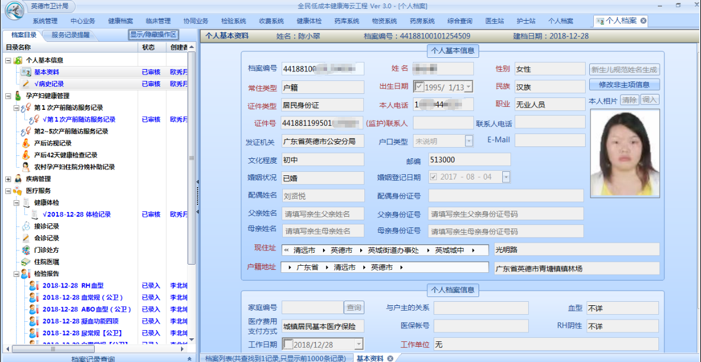Open the 健康体检 menu
701x362 pixels.
tap(309, 21)
